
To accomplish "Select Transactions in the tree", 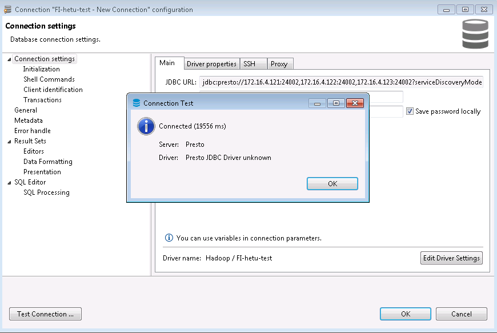I will (x=42, y=100).
